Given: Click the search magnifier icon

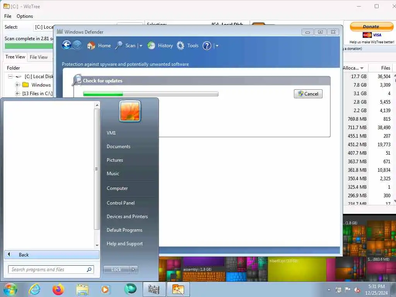Looking at the screenshot, I should 89,270.
